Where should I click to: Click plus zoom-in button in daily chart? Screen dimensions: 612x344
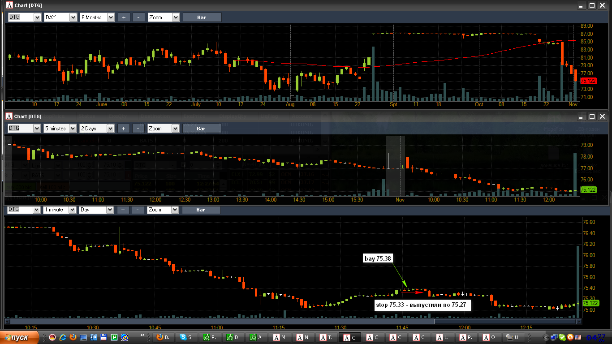pos(124,17)
